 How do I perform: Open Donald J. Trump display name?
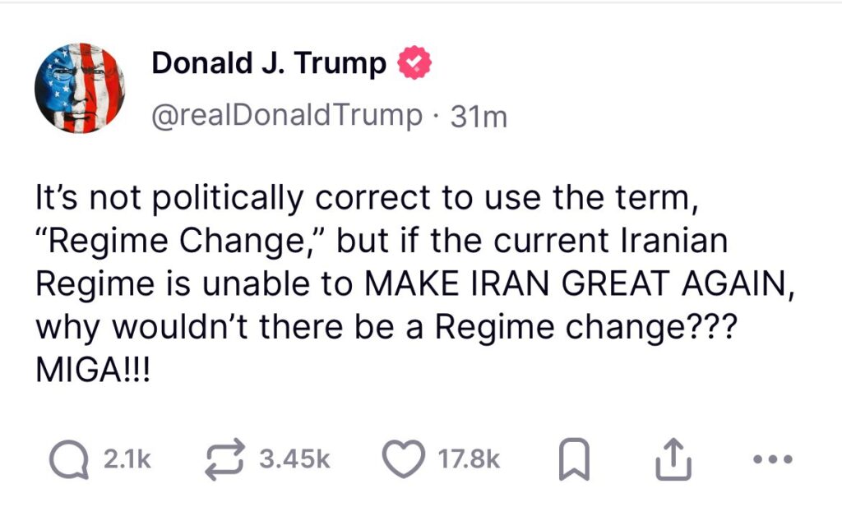(x=269, y=64)
